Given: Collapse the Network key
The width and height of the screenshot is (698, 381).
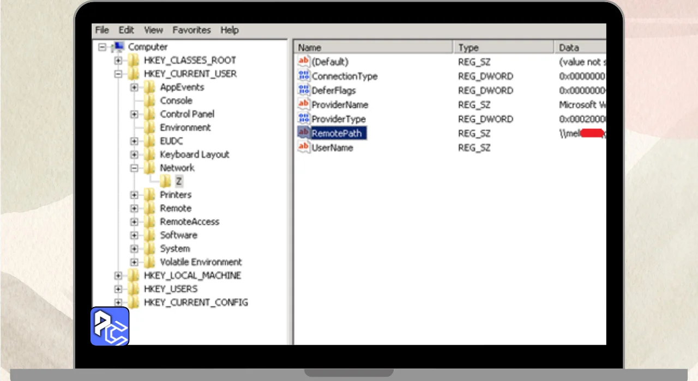Looking at the screenshot, I should (134, 168).
